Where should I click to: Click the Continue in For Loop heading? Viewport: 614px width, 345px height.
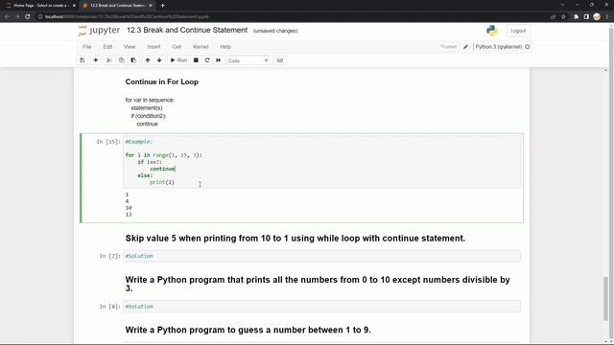click(162, 81)
